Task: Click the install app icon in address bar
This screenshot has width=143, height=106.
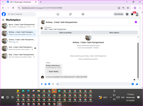Action: click(119, 8)
